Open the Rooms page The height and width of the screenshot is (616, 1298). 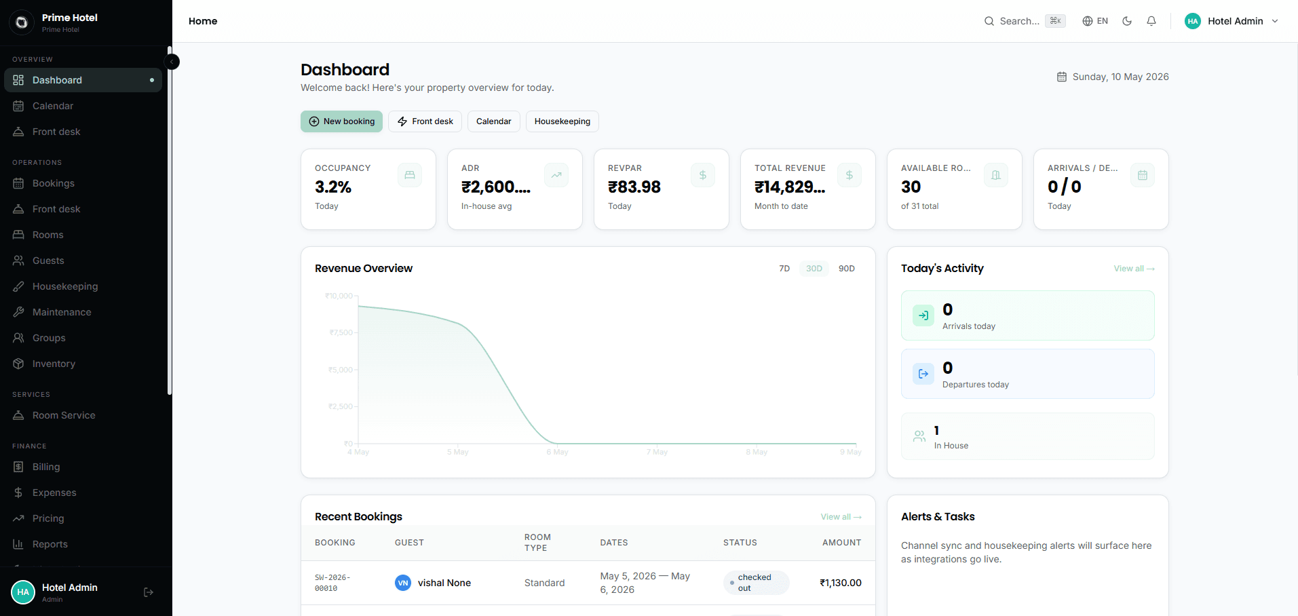coord(83,235)
